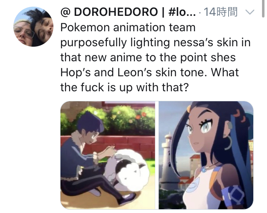
Task: Tap the Wooloo sheep in left image
Action: [x=130, y=170]
